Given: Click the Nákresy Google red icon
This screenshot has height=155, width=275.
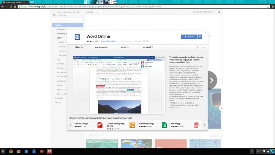Looking at the screenshot, I should click(x=100, y=125).
